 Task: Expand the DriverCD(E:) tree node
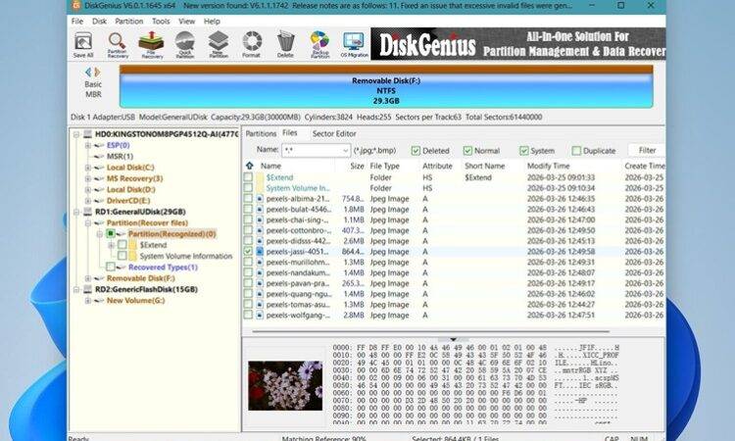coord(87,201)
